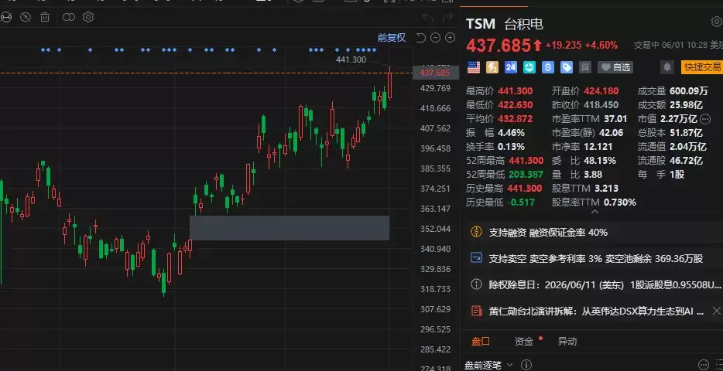
Task: Open the 盘前逐笔 dropdown
Action: [x=488, y=366]
